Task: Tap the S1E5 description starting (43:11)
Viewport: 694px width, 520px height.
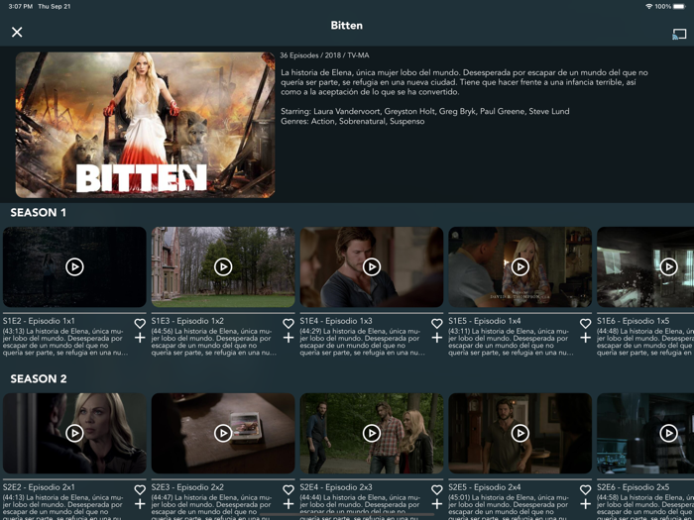Action: [x=512, y=342]
